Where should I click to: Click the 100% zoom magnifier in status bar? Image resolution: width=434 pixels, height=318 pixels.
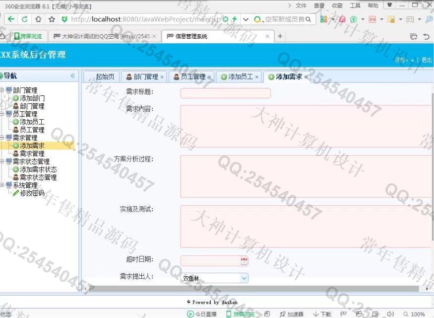(406, 314)
